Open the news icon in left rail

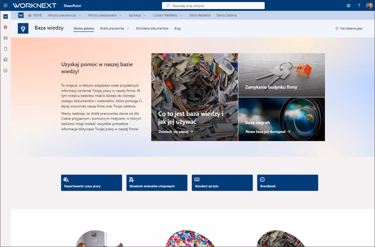click(5, 38)
